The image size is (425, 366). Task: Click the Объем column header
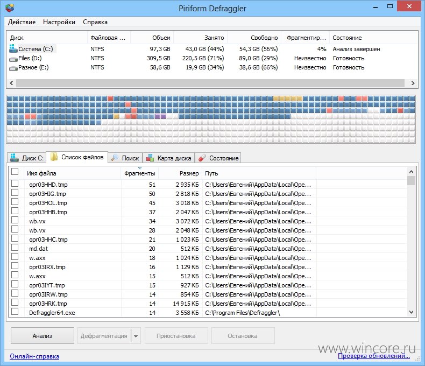152,38
